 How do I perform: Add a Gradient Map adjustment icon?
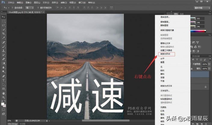[x=198, y=51]
